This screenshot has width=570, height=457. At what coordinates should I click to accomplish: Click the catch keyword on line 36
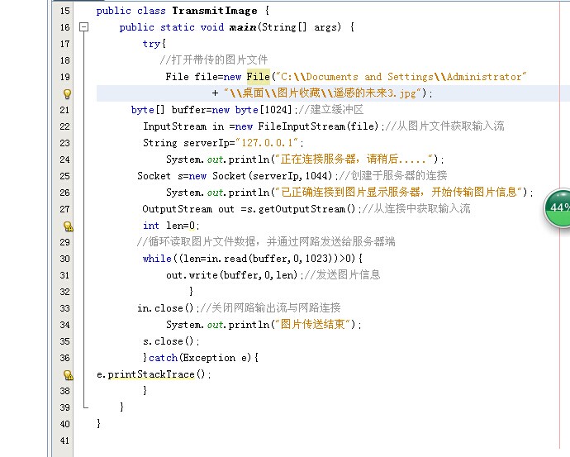[164, 358]
